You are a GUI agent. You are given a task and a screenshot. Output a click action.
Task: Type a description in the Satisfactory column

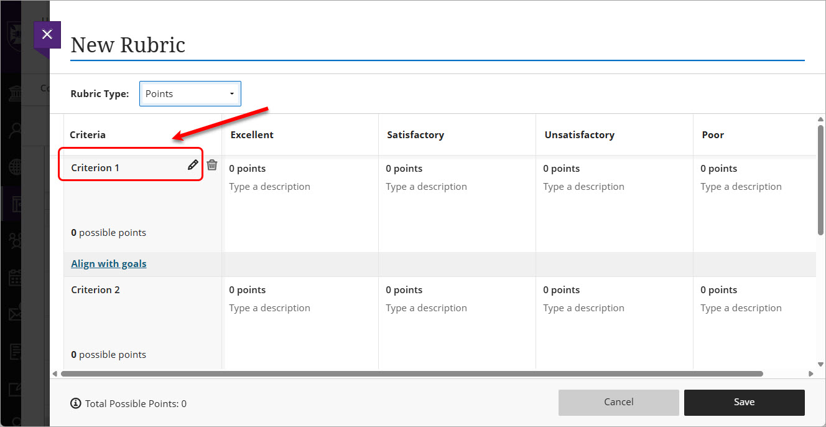tap(426, 186)
